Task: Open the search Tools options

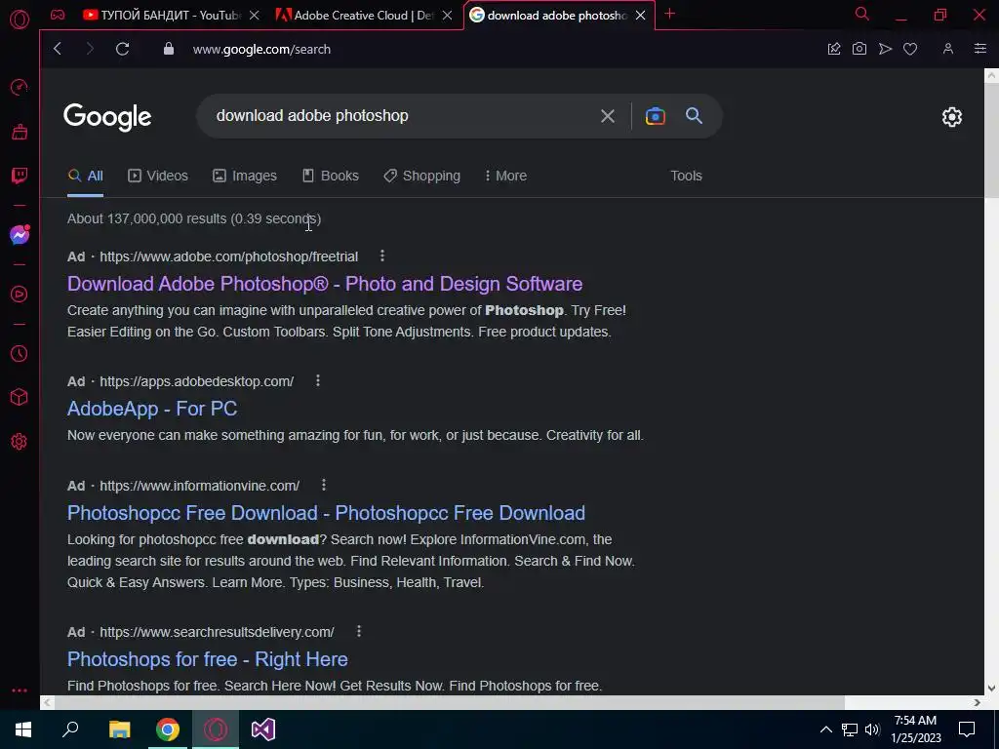Action: 686,176
